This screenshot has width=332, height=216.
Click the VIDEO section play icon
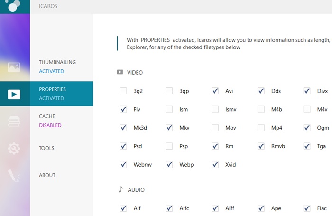pyautogui.click(x=120, y=72)
